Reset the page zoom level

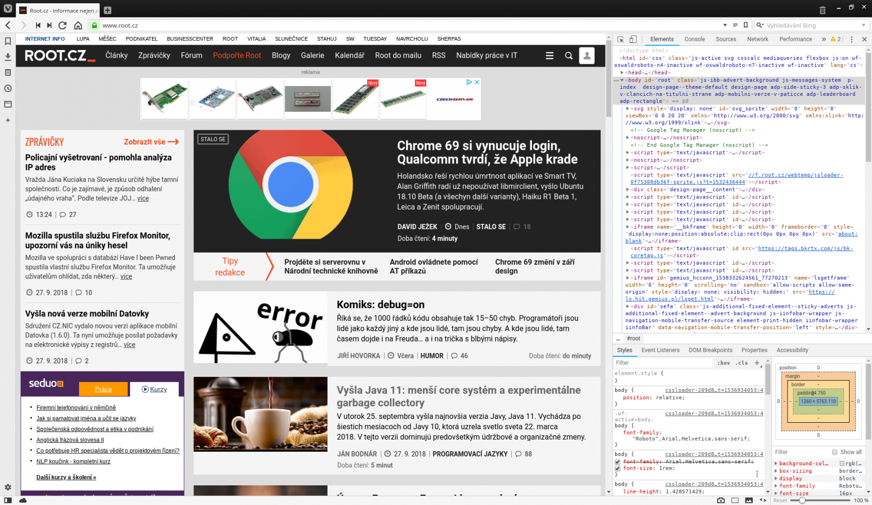click(780, 500)
